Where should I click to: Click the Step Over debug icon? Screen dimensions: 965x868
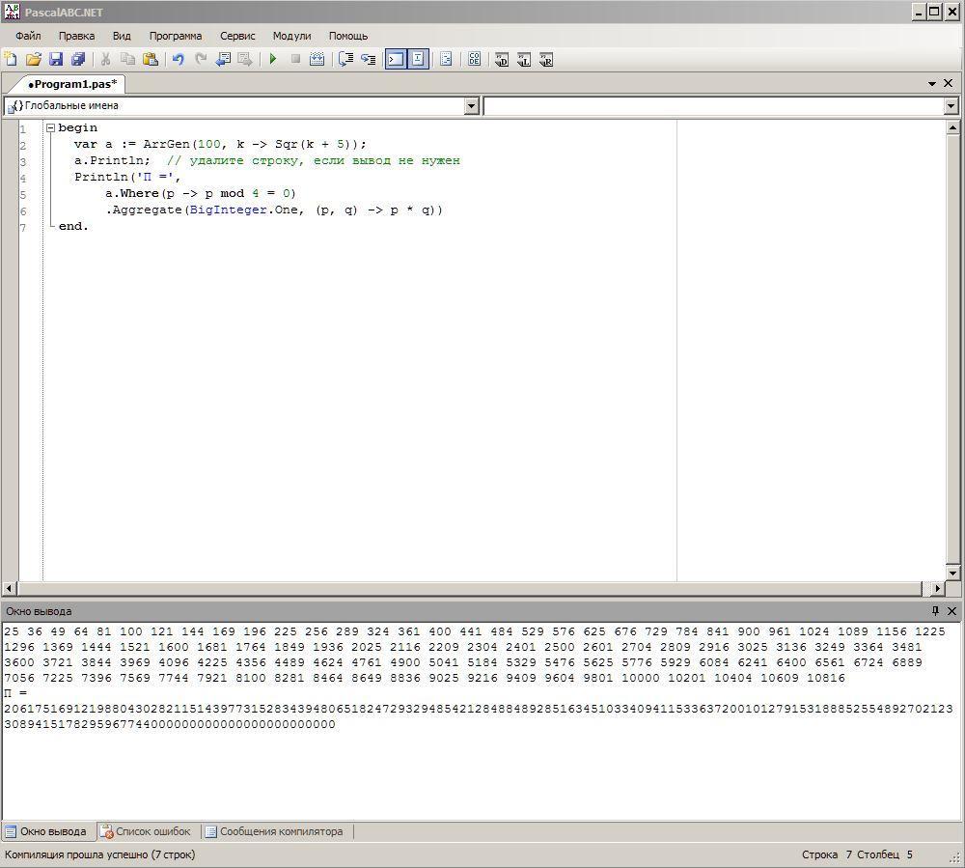(368, 59)
